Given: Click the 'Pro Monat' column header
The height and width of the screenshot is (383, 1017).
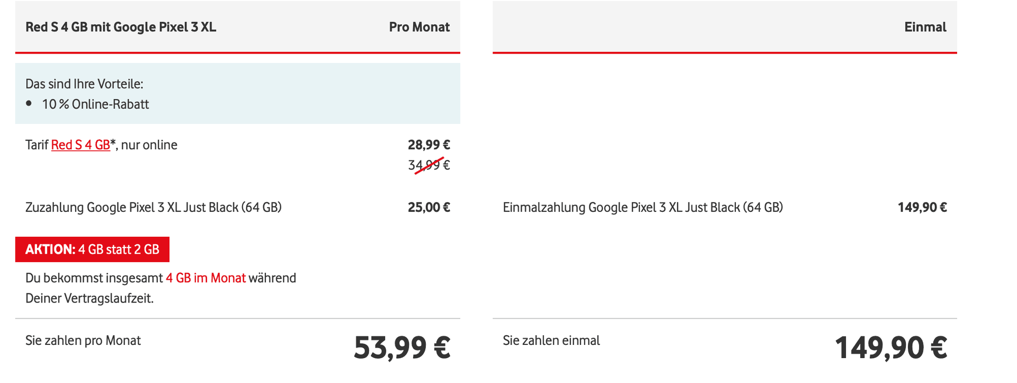Looking at the screenshot, I should pyautogui.click(x=419, y=27).
